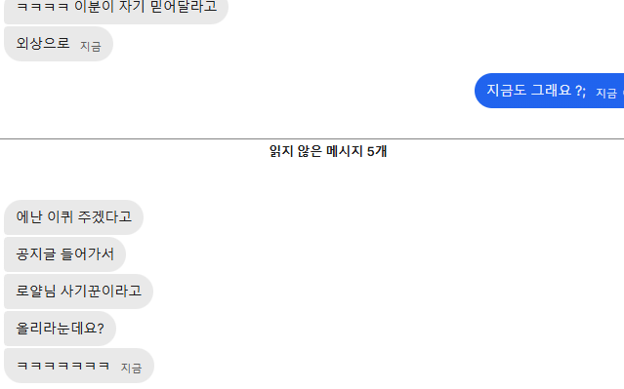Click the word '로얄님' in the unread message

[x=36, y=292]
